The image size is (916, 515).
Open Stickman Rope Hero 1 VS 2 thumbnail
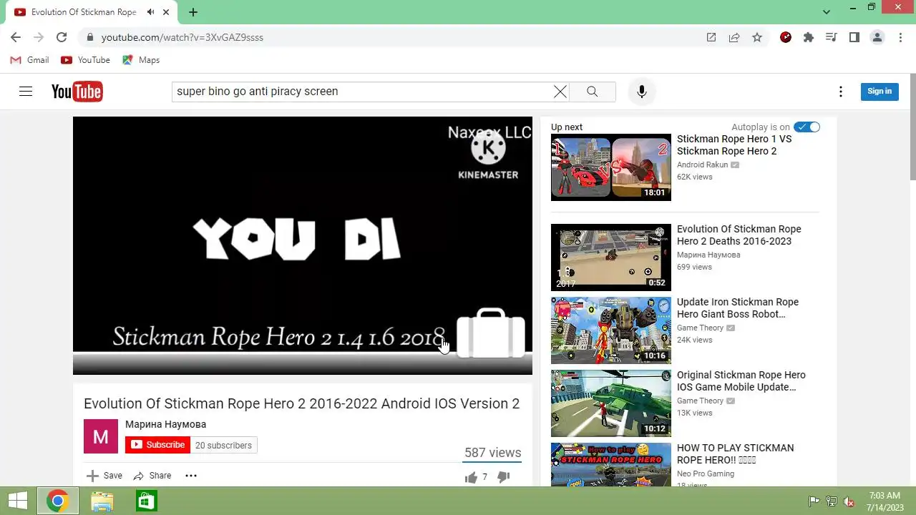click(611, 167)
